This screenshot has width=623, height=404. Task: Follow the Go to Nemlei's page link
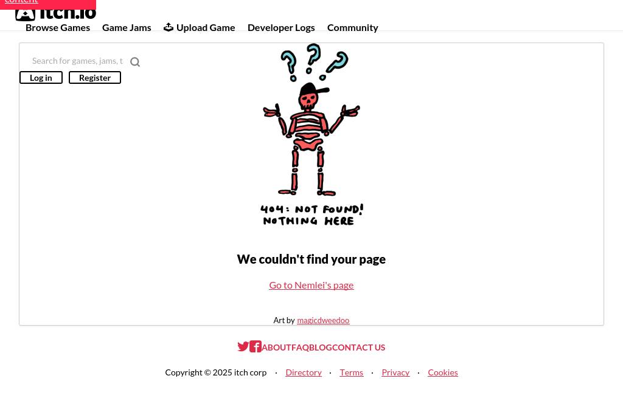coord(311,286)
